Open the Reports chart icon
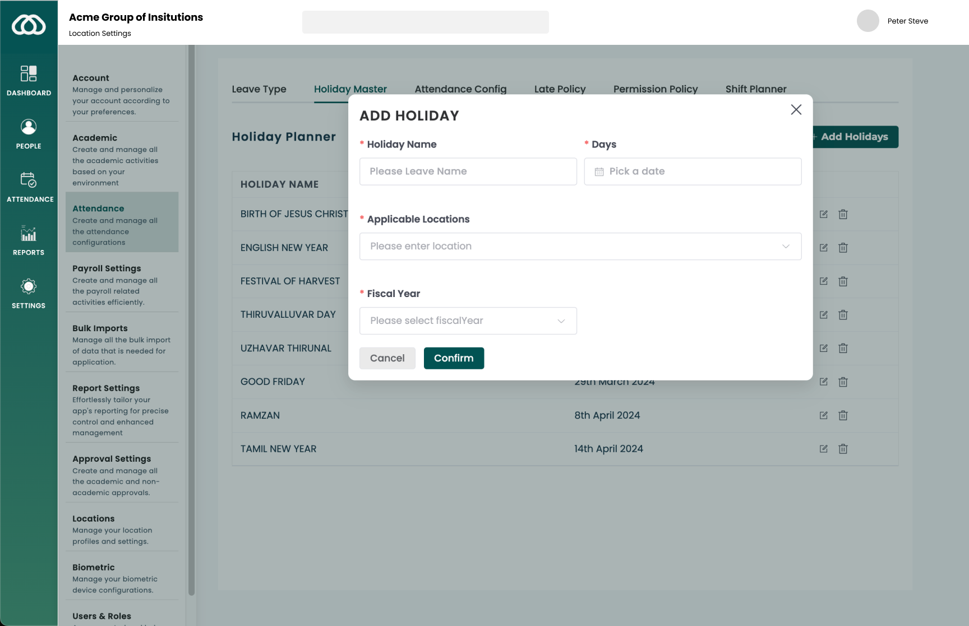969x626 pixels. pyautogui.click(x=29, y=234)
